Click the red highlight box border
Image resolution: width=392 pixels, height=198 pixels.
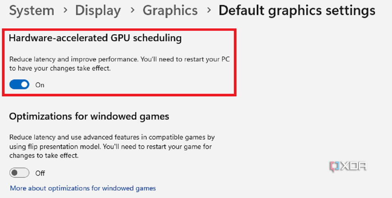(x=235, y=61)
